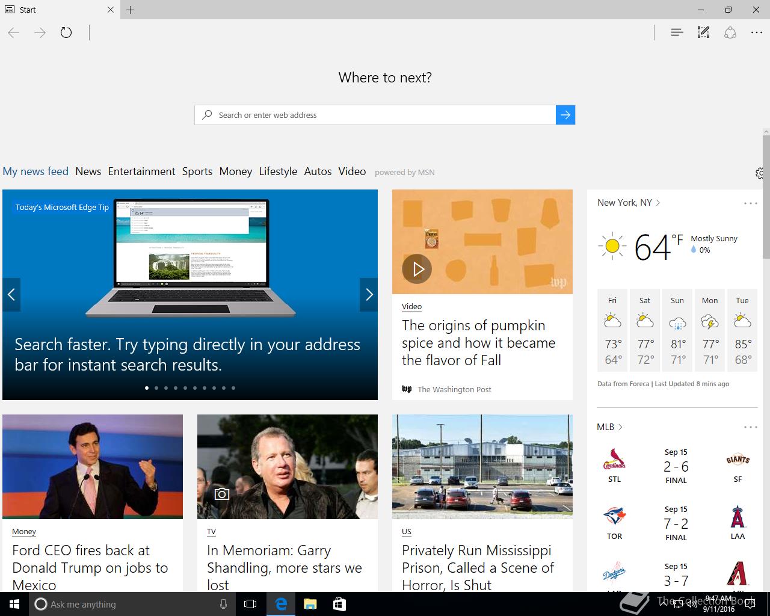Switch to the Sports category
Viewport: 770px width, 616px height.
click(x=197, y=171)
